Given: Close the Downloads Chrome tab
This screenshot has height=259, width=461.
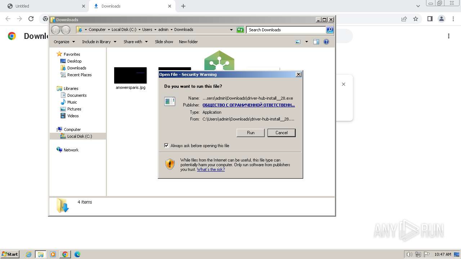Looking at the screenshot, I should click(170, 6).
